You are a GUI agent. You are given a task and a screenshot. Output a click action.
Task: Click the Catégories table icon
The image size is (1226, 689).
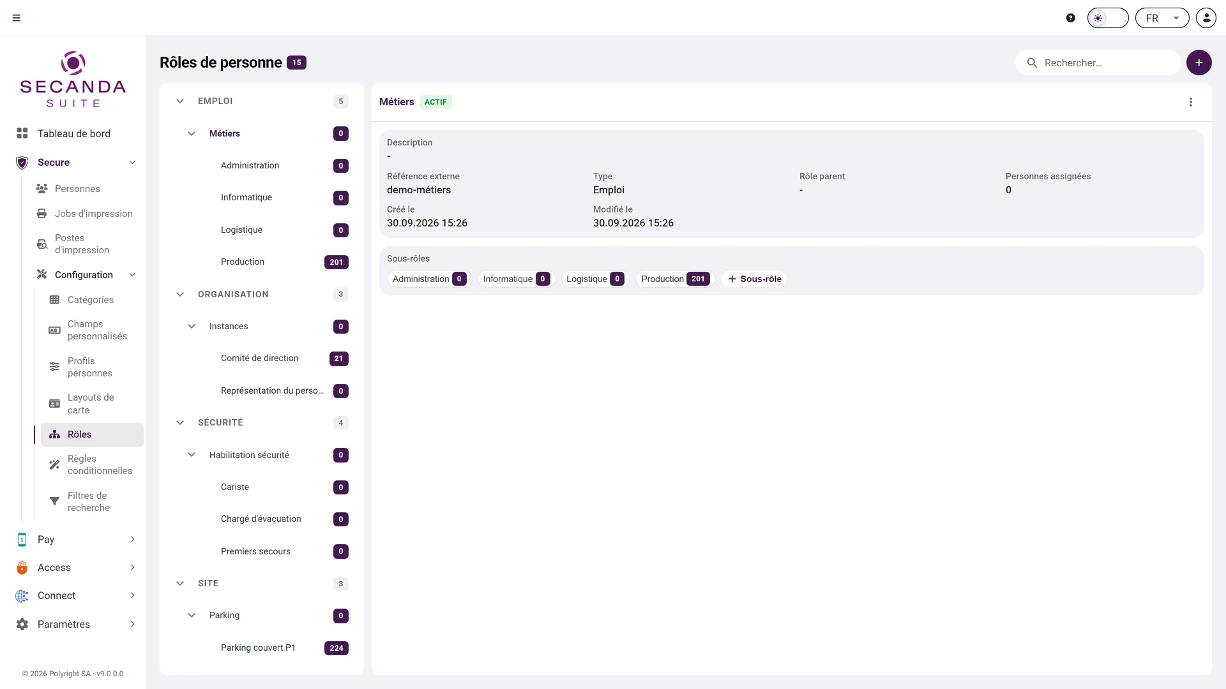(55, 300)
